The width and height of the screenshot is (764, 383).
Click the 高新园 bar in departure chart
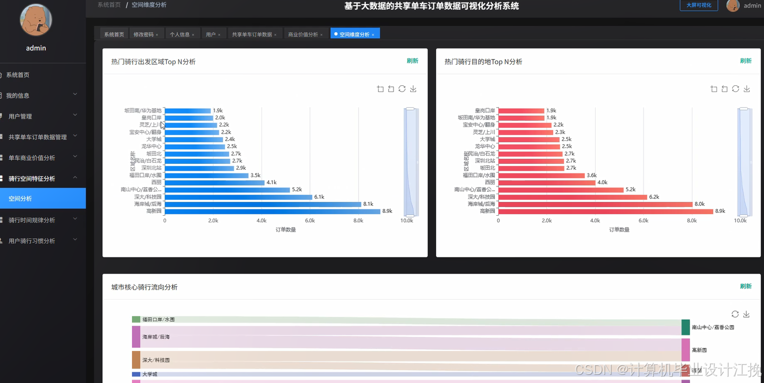click(x=273, y=211)
